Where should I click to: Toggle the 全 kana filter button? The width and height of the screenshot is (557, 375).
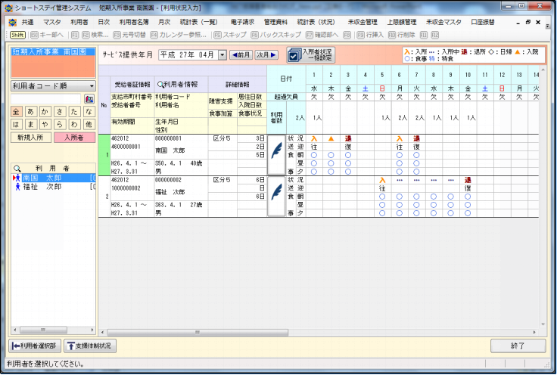(17, 111)
